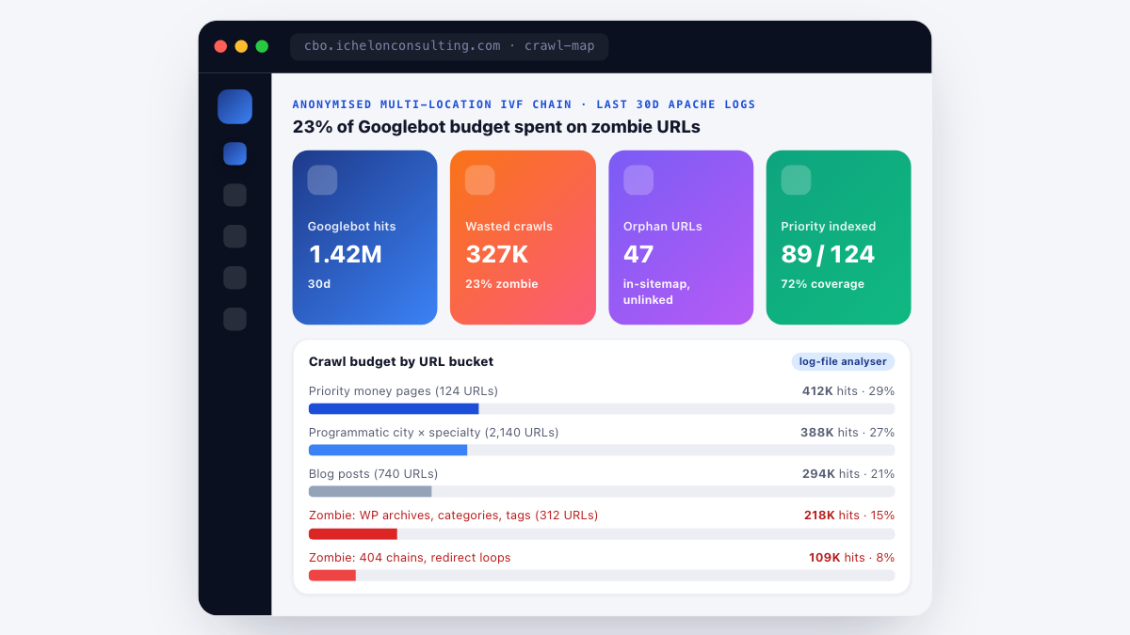Select the active blue sidebar item below the logo
Viewport: 1130px width, 635px height.
pos(234,153)
